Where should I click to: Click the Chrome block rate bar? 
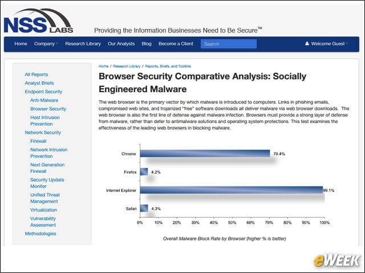[205, 154]
